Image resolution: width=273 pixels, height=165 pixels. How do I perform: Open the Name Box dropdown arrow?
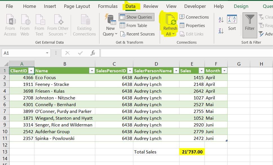click(x=47, y=53)
